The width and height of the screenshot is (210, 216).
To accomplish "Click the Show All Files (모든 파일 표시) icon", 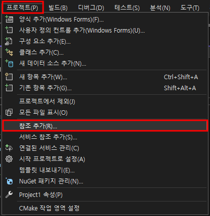I will (x=9, y=112).
